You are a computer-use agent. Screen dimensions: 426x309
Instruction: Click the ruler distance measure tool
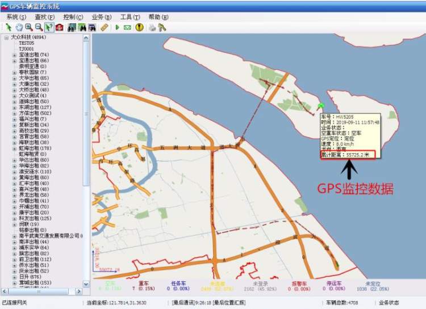coord(104,27)
